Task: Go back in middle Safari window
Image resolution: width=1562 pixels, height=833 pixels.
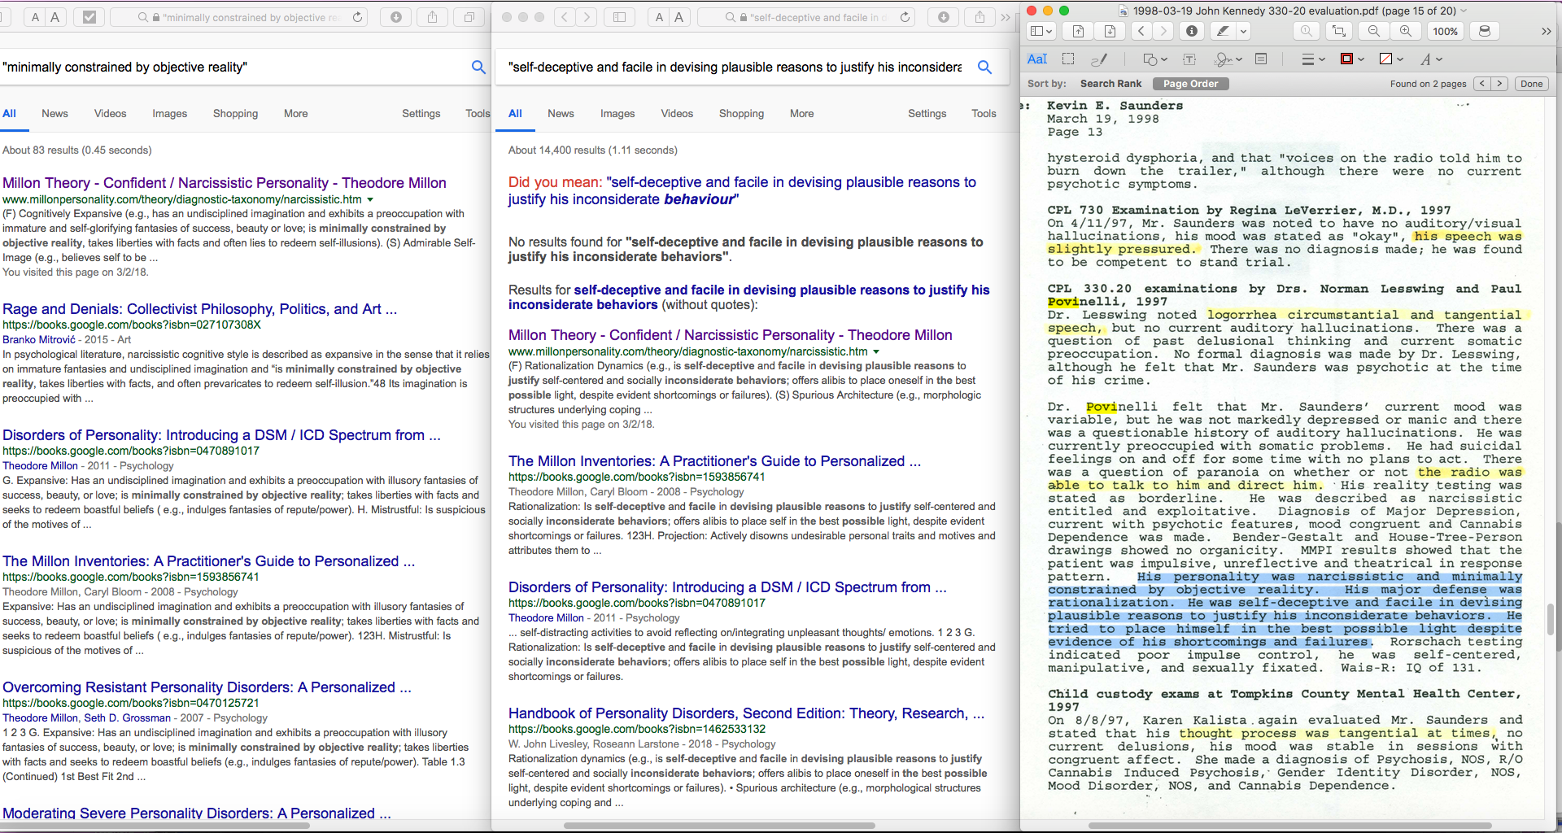Action: (x=565, y=17)
